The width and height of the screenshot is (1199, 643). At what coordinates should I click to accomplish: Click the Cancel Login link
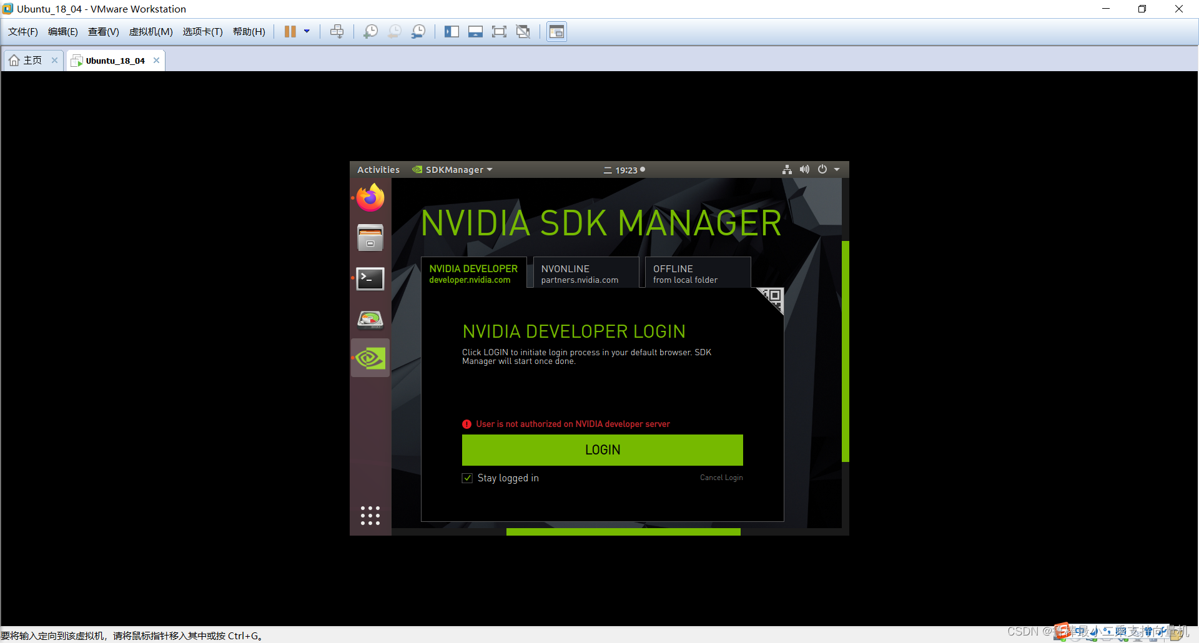click(721, 478)
